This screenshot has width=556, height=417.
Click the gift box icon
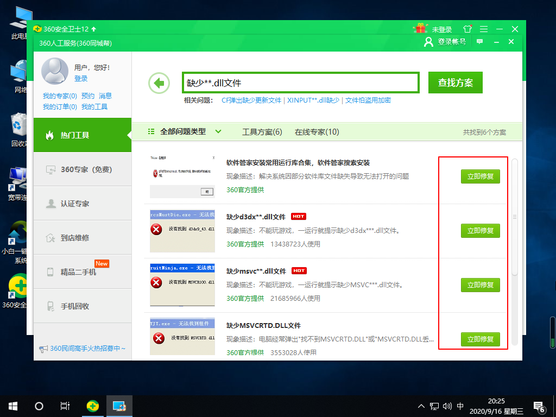point(420,29)
